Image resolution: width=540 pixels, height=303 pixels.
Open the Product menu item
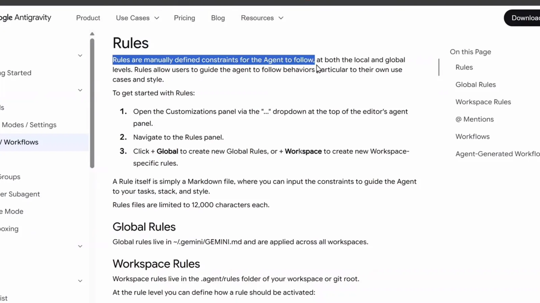click(88, 18)
